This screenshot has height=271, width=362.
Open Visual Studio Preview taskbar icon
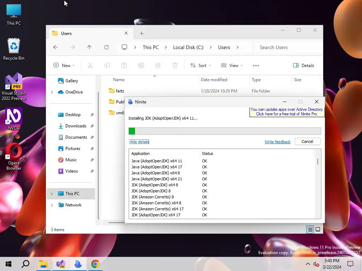point(61,264)
